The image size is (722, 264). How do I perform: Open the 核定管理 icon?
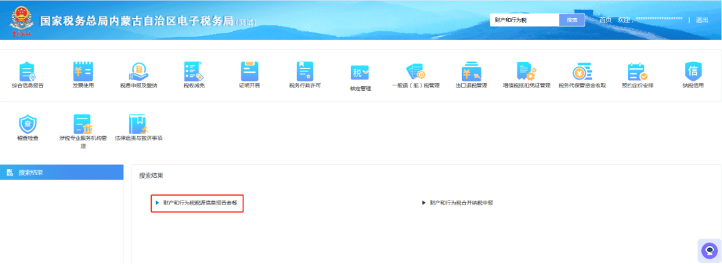pos(360,73)
